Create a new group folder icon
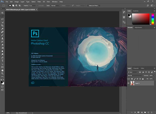Image resolution: width=156 pixels, height=114 pixels. 145,112
